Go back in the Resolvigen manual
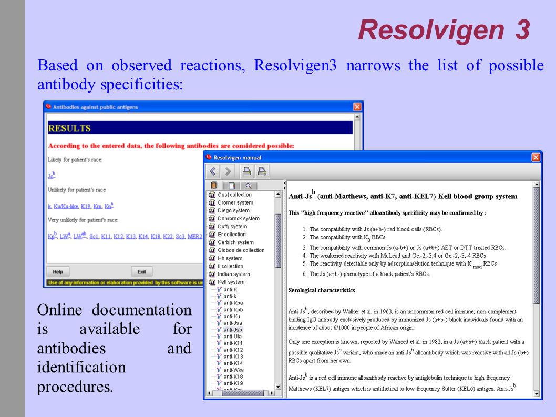 (x=213, y=171)
